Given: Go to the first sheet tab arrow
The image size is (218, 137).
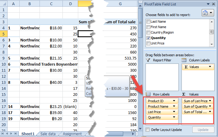Looking at the screenshot, I should (x=3, y=133).
